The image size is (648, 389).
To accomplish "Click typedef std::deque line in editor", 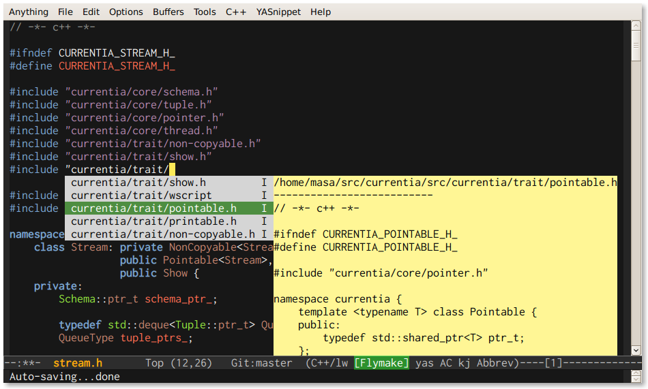I will 166,325.
